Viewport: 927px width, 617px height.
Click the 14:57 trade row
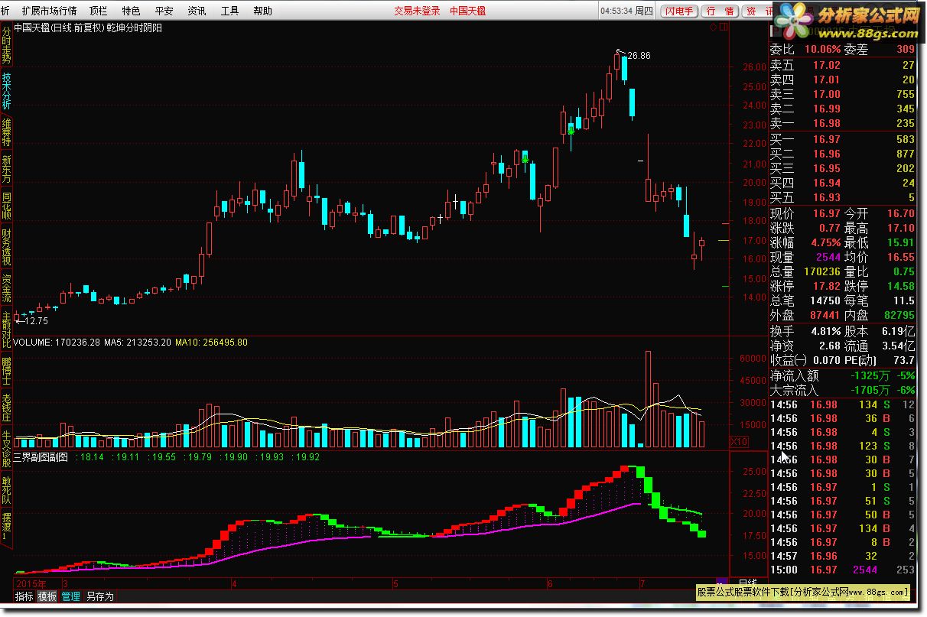click(843, 556)
